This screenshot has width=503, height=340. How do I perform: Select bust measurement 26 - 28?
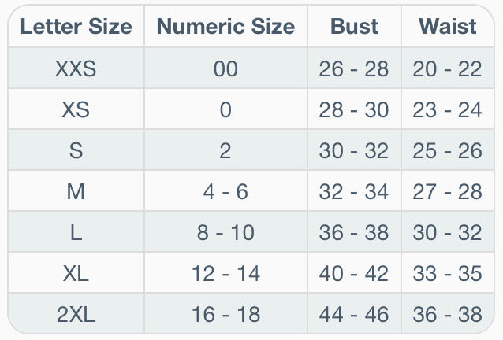tap(355, 68)
